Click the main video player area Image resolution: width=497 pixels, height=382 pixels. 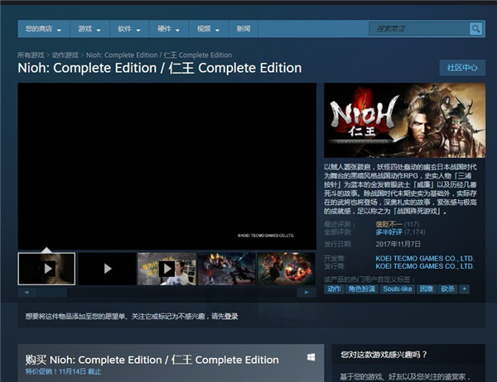167,166
